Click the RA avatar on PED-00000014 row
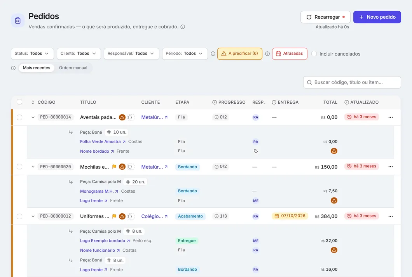The width and height of the screenshot is (412, 277). coord(256,117)
